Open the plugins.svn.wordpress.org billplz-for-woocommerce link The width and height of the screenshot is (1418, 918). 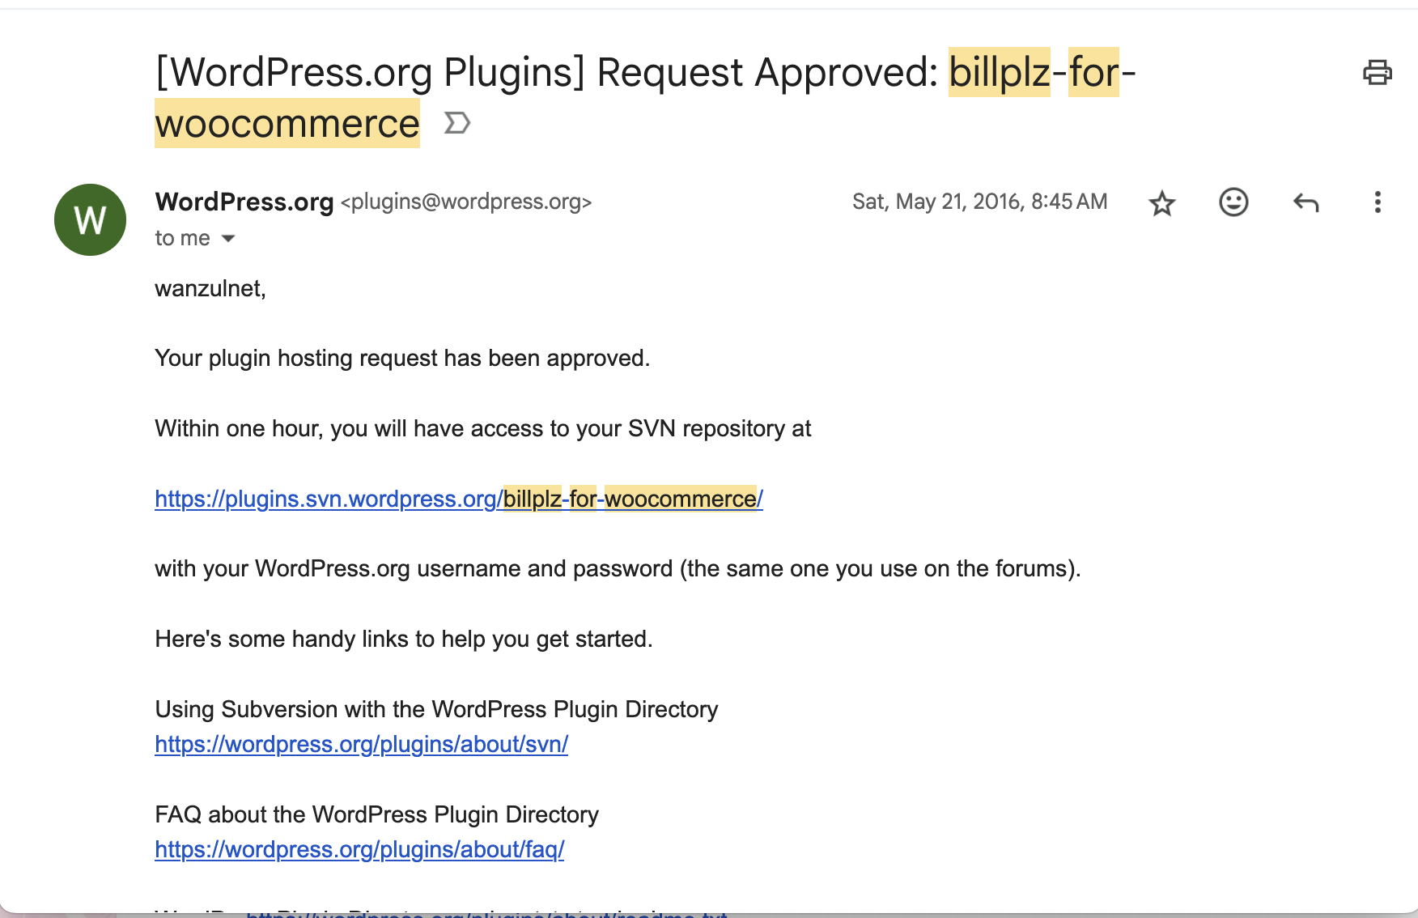tap(458, 499)
